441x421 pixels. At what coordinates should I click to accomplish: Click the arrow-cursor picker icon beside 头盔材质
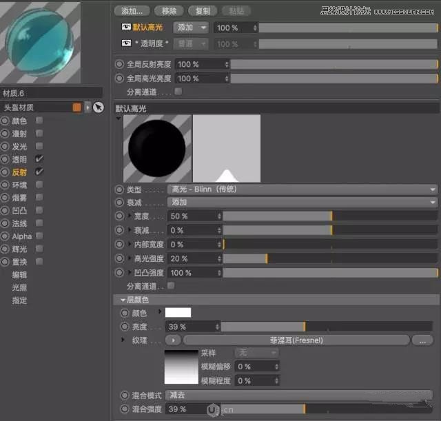coord(98,107)
